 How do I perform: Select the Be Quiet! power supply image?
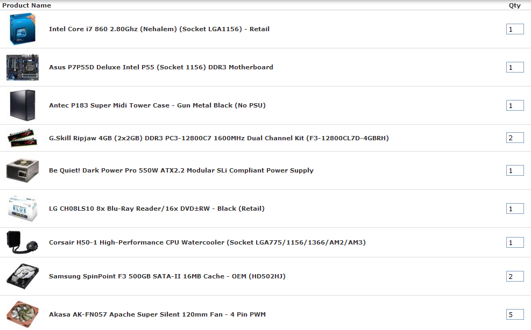click(23, 170)
